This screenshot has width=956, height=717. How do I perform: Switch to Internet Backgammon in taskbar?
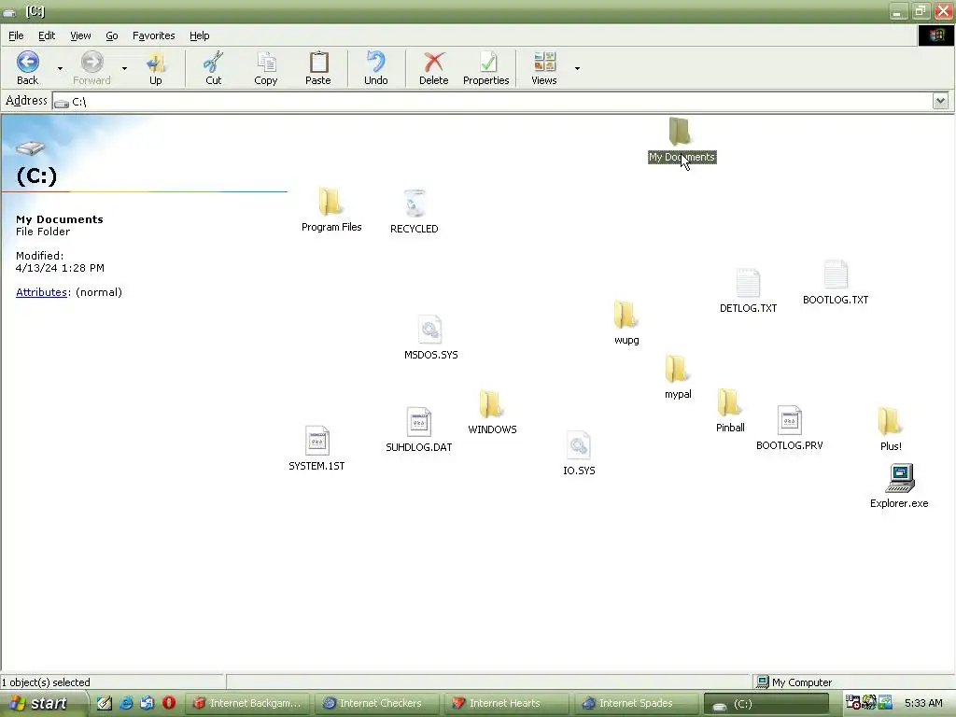[247, 703]
